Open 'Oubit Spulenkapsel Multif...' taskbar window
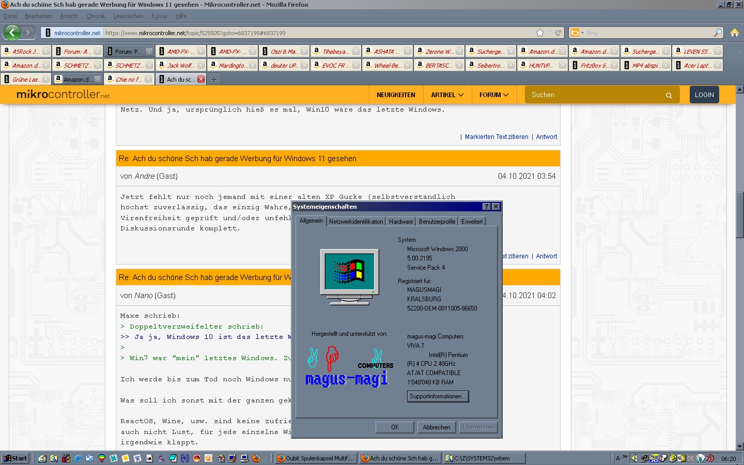Screen dimensions: 744x465 tap(316, 458)
